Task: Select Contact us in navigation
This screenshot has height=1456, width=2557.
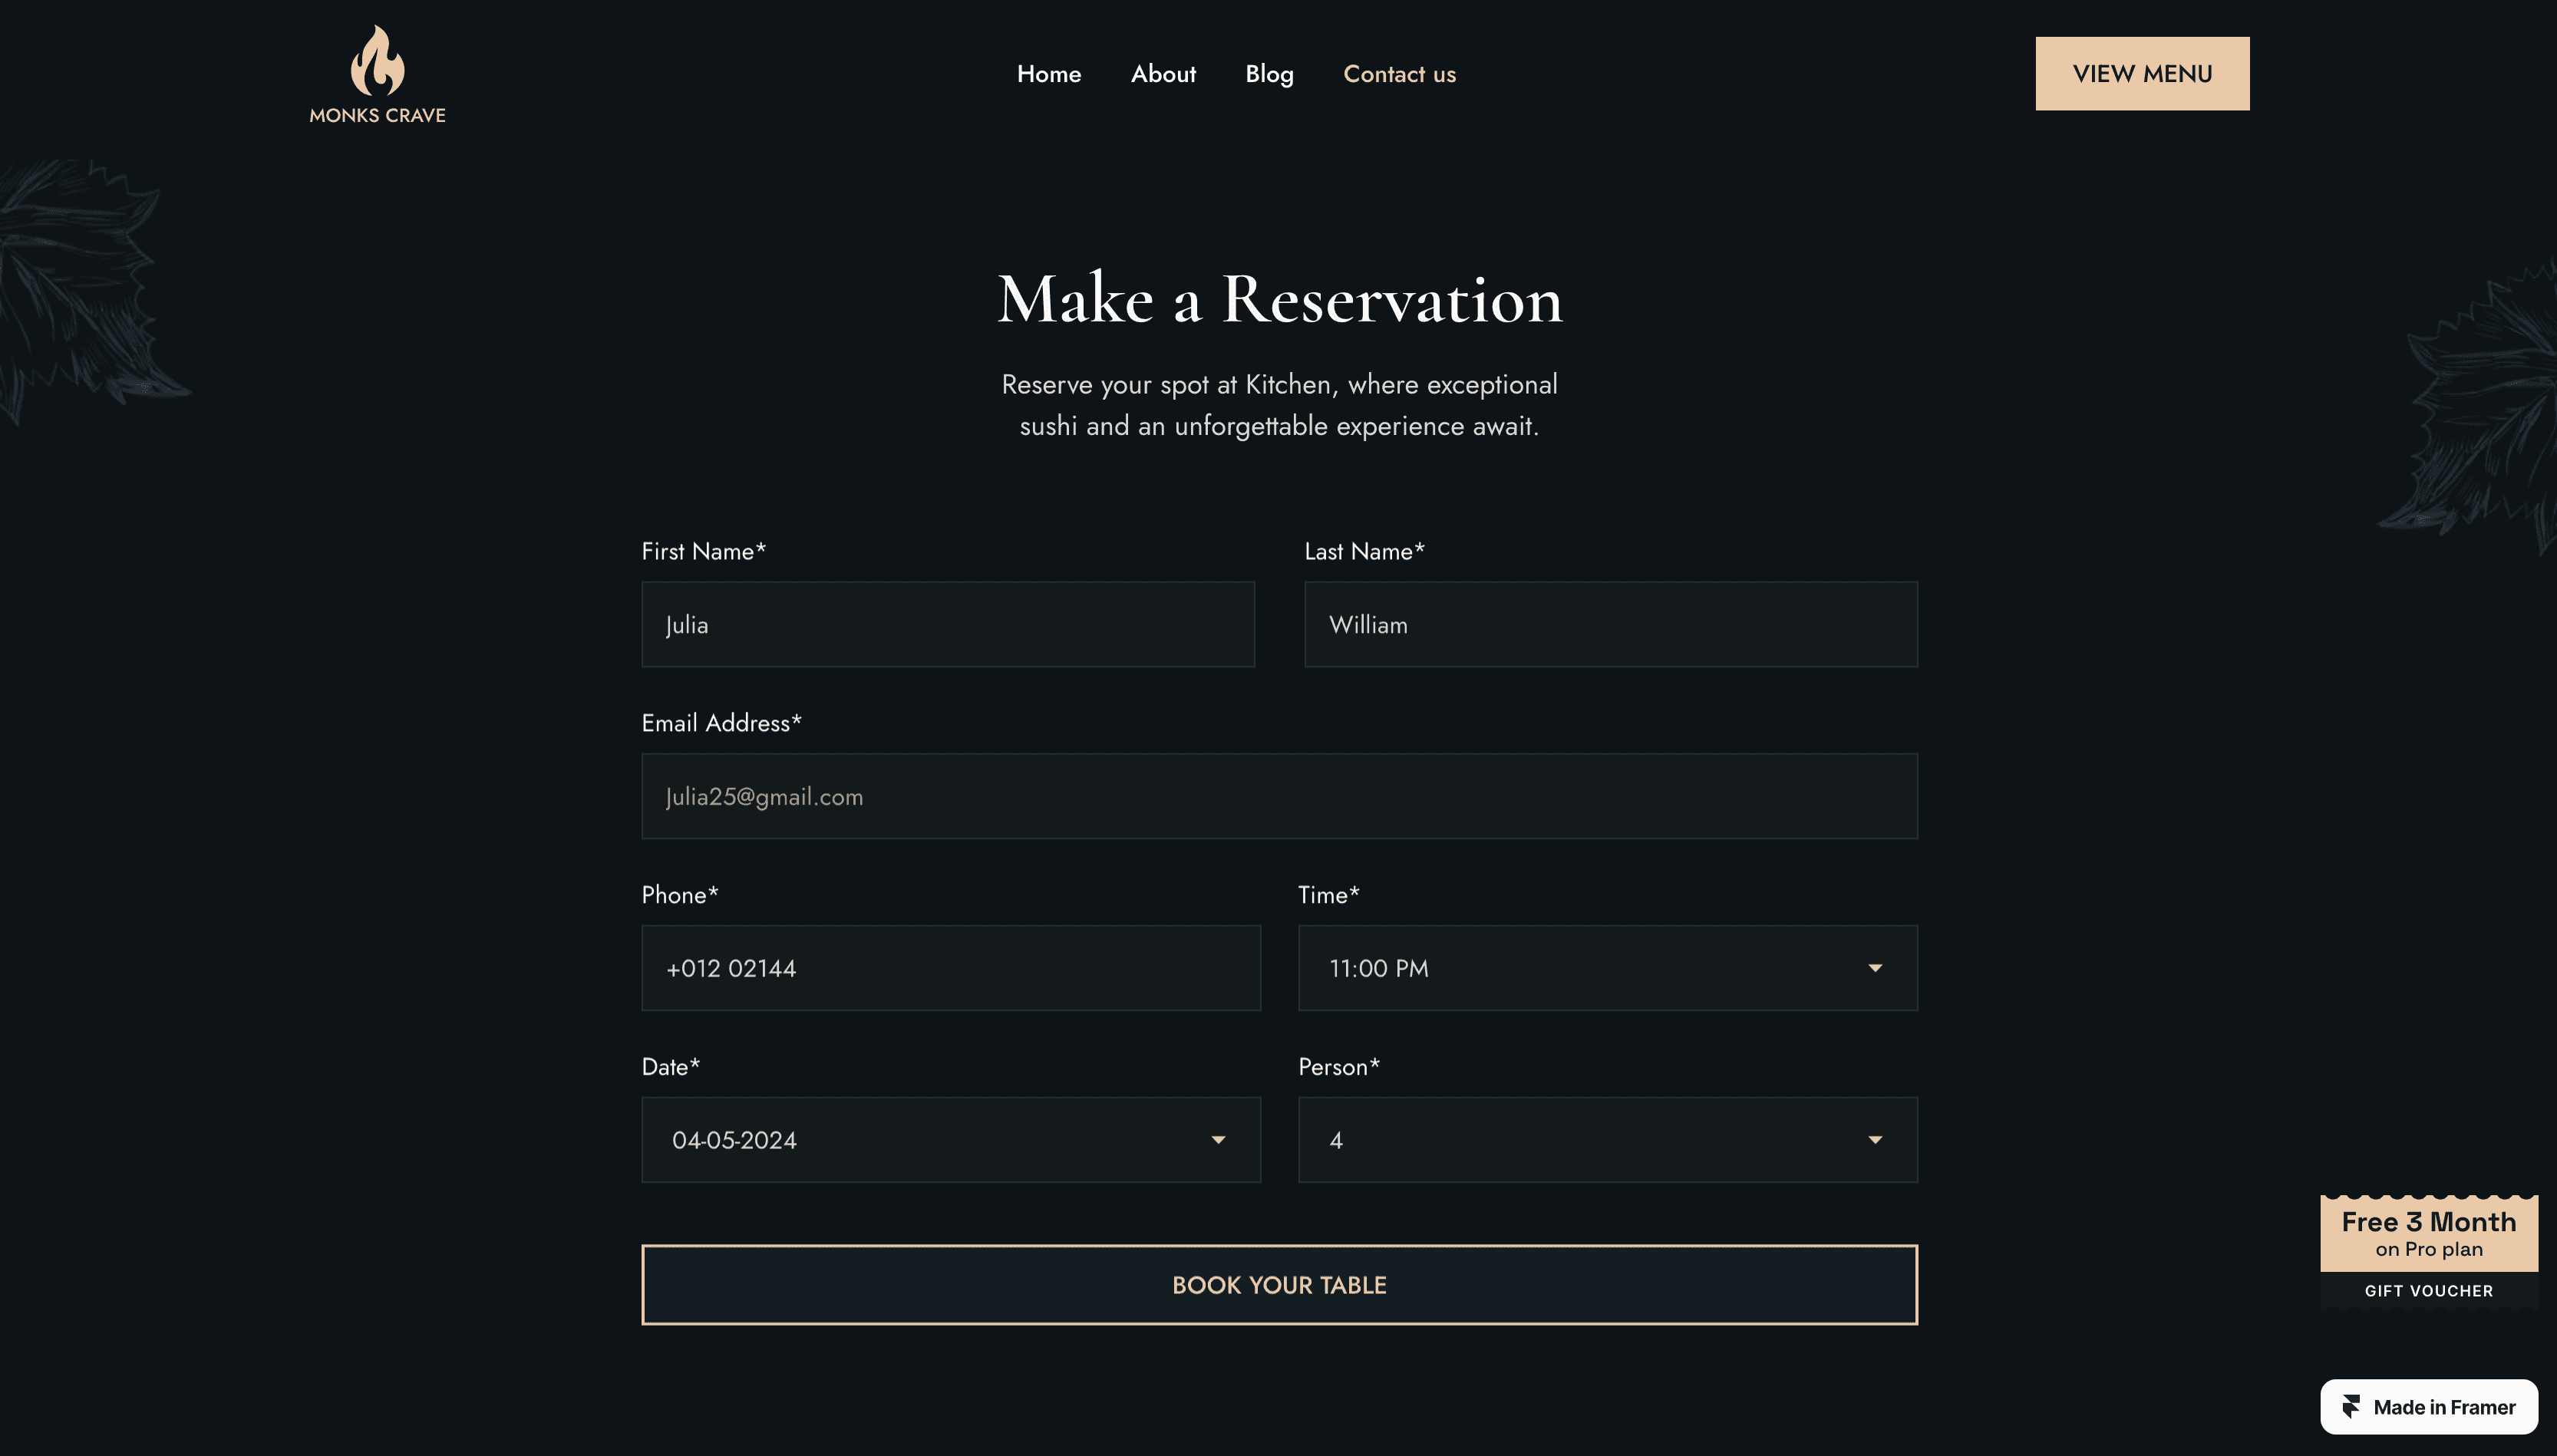Action: point(1398,74)
